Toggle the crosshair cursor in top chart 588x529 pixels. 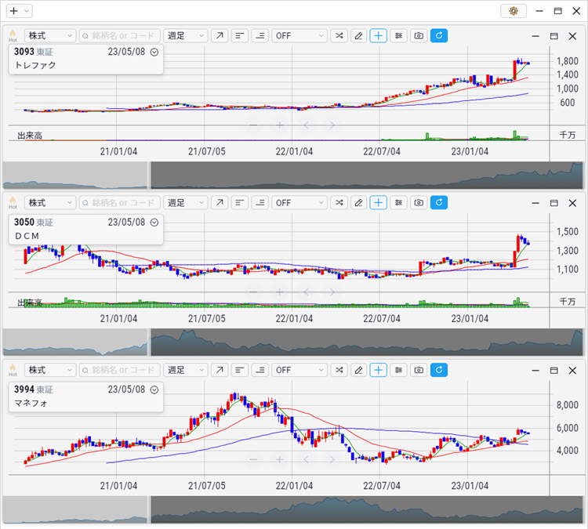coord(379,36)
